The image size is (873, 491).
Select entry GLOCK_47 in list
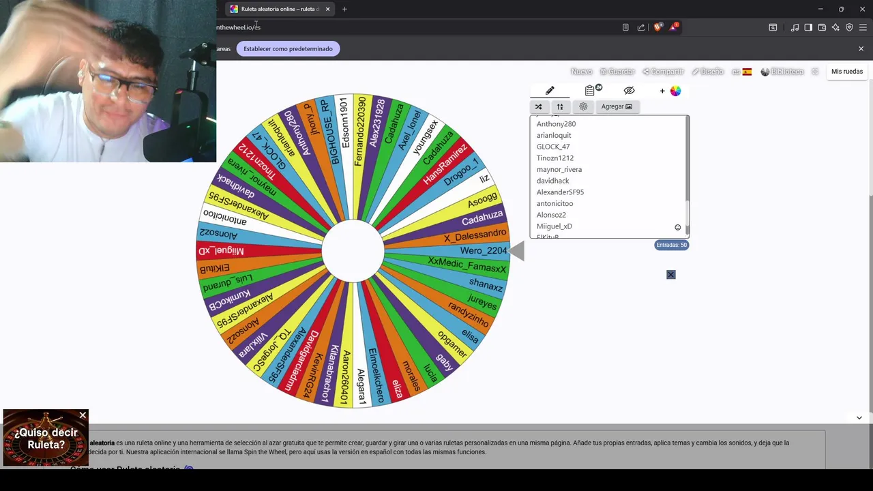click(553, 147)
